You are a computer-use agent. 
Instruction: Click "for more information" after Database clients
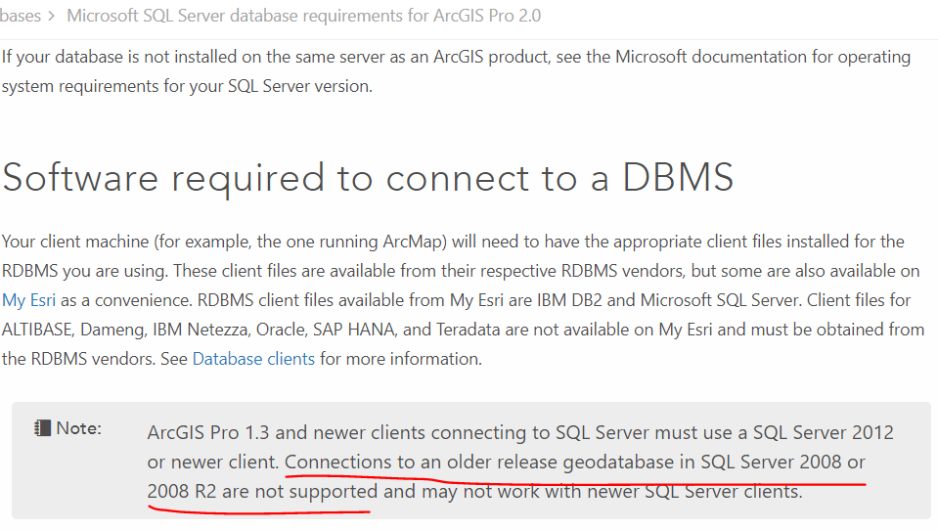[401, 359]
